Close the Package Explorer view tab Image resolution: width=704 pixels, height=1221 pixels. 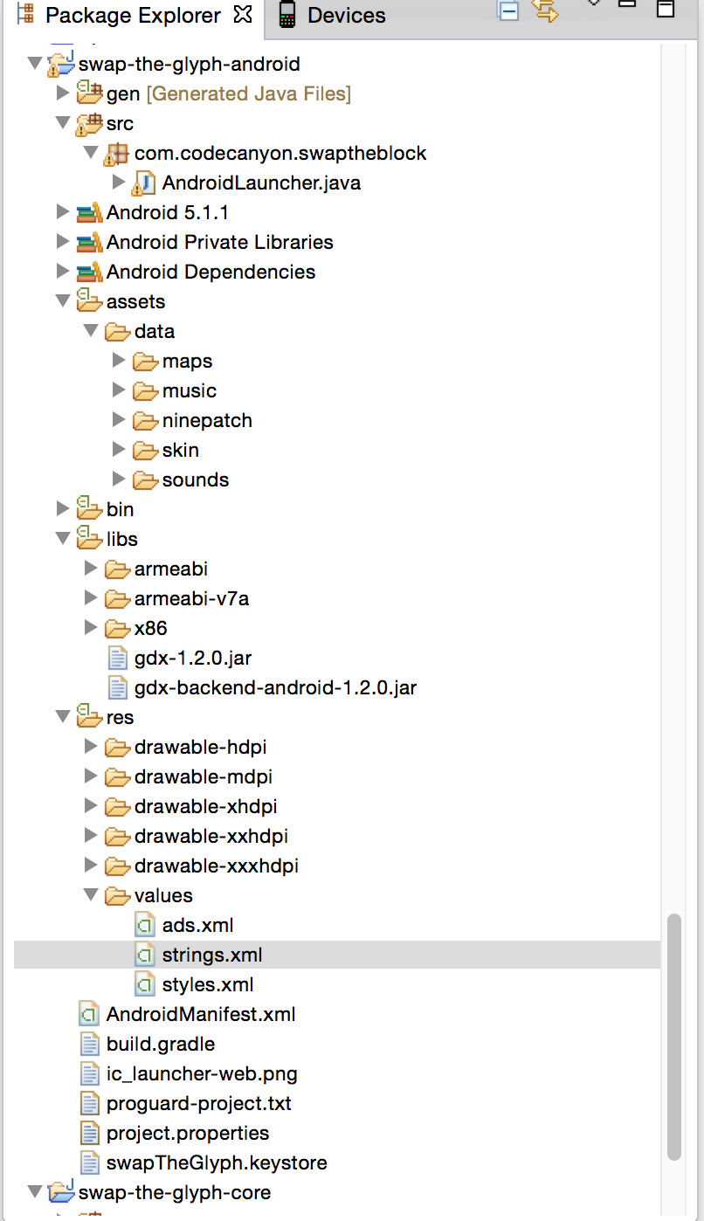(243, 15)
